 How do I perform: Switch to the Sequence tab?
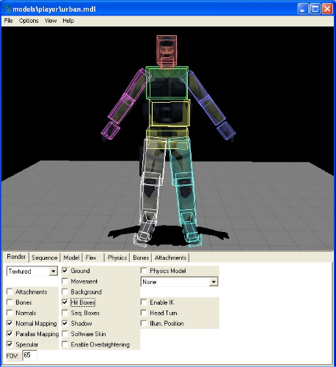pyautogui.click(x=44, y=258)
